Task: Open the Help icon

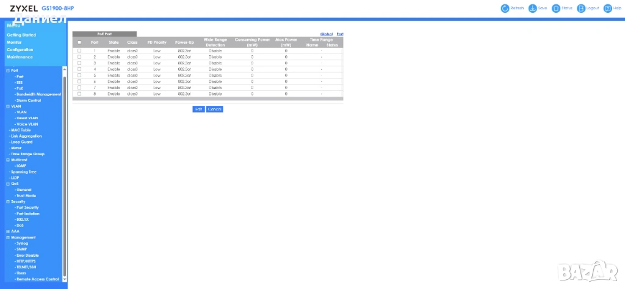Action: tap(608, 8)
